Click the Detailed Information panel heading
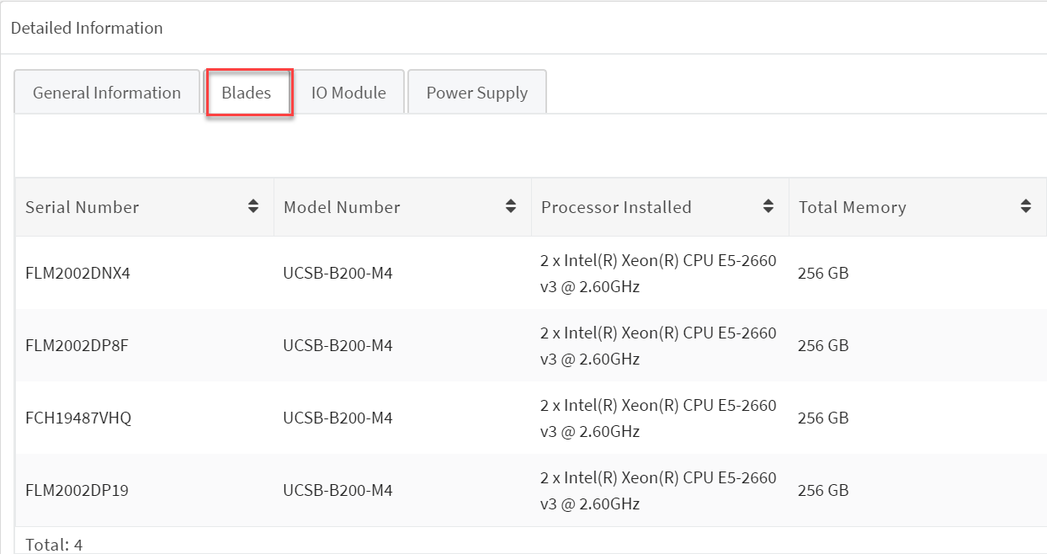Image resolution: width=1047 pixels, height=554 pixels. pyautogui.click(x=87, y=28)
